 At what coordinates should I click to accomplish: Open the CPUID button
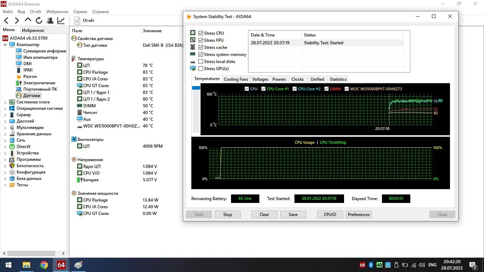pyautogui.click(x=330, y=214)
